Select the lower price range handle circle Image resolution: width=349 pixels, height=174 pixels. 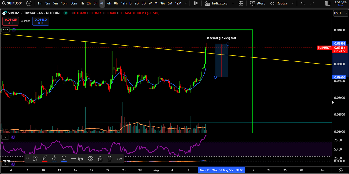point(215,77)
